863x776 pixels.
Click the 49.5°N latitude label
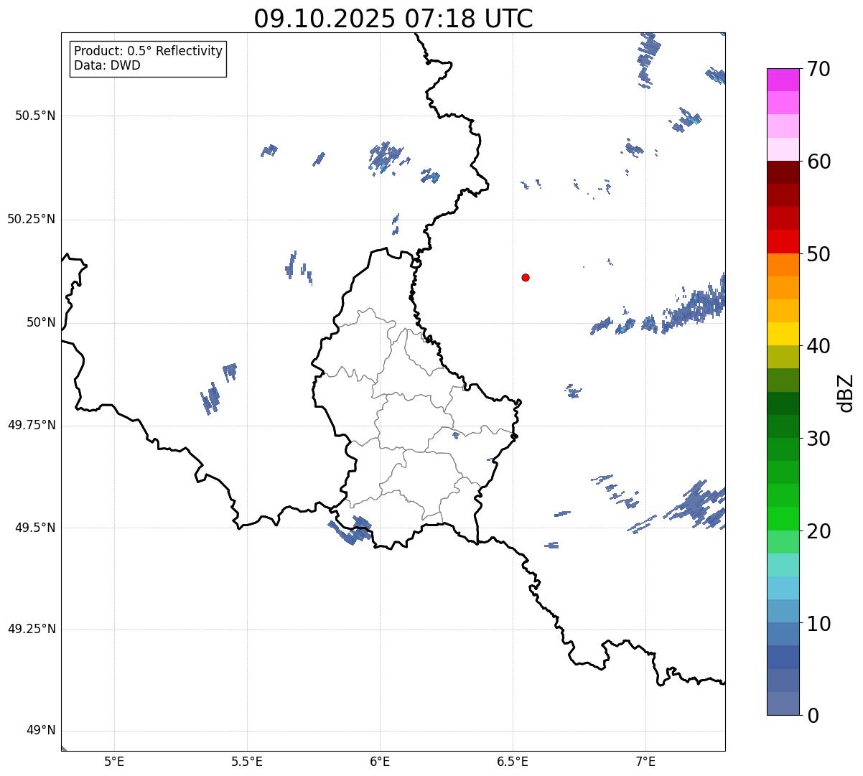(x=35, y=528)
